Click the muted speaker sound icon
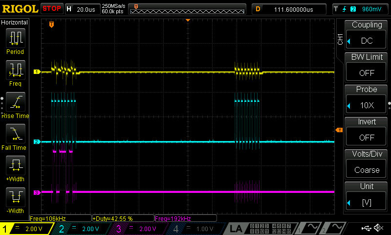 click(x=378, y=228)
